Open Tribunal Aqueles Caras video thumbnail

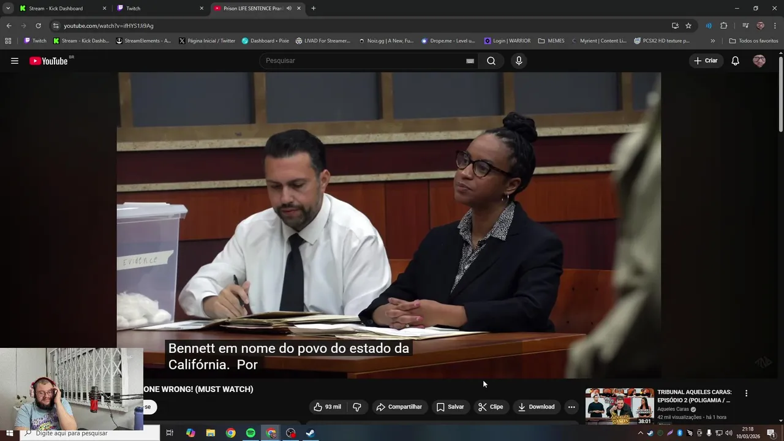[619, 407]
